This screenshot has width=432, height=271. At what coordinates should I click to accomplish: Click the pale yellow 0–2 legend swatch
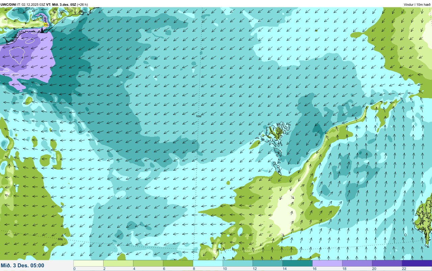(88, 263)
